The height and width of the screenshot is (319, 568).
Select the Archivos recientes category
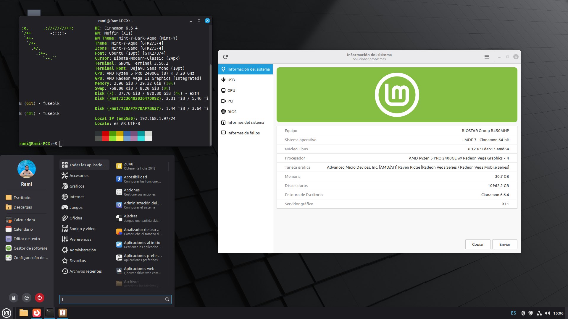pyautogui.click(x=84, y=271)
